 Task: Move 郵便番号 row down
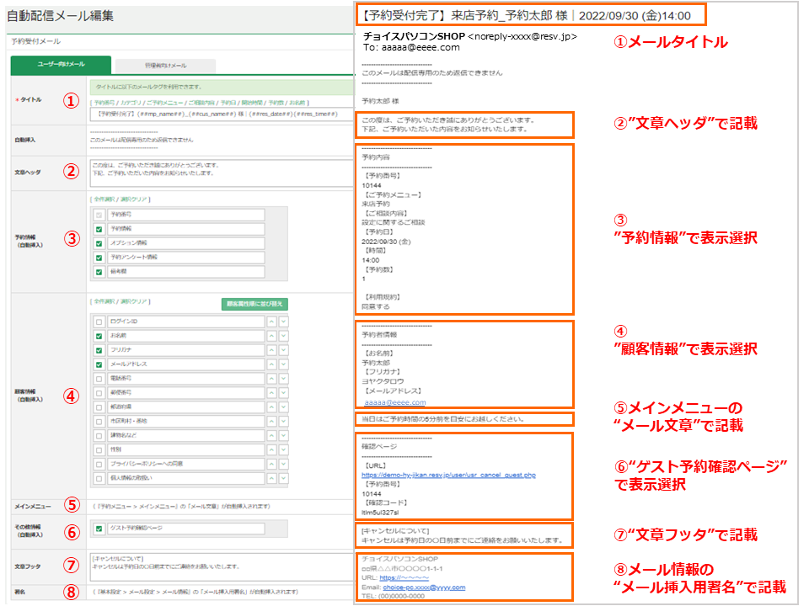pos(284,393)
